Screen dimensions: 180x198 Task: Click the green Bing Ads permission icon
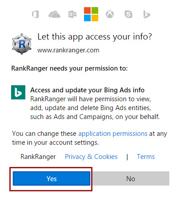point(18,92)
